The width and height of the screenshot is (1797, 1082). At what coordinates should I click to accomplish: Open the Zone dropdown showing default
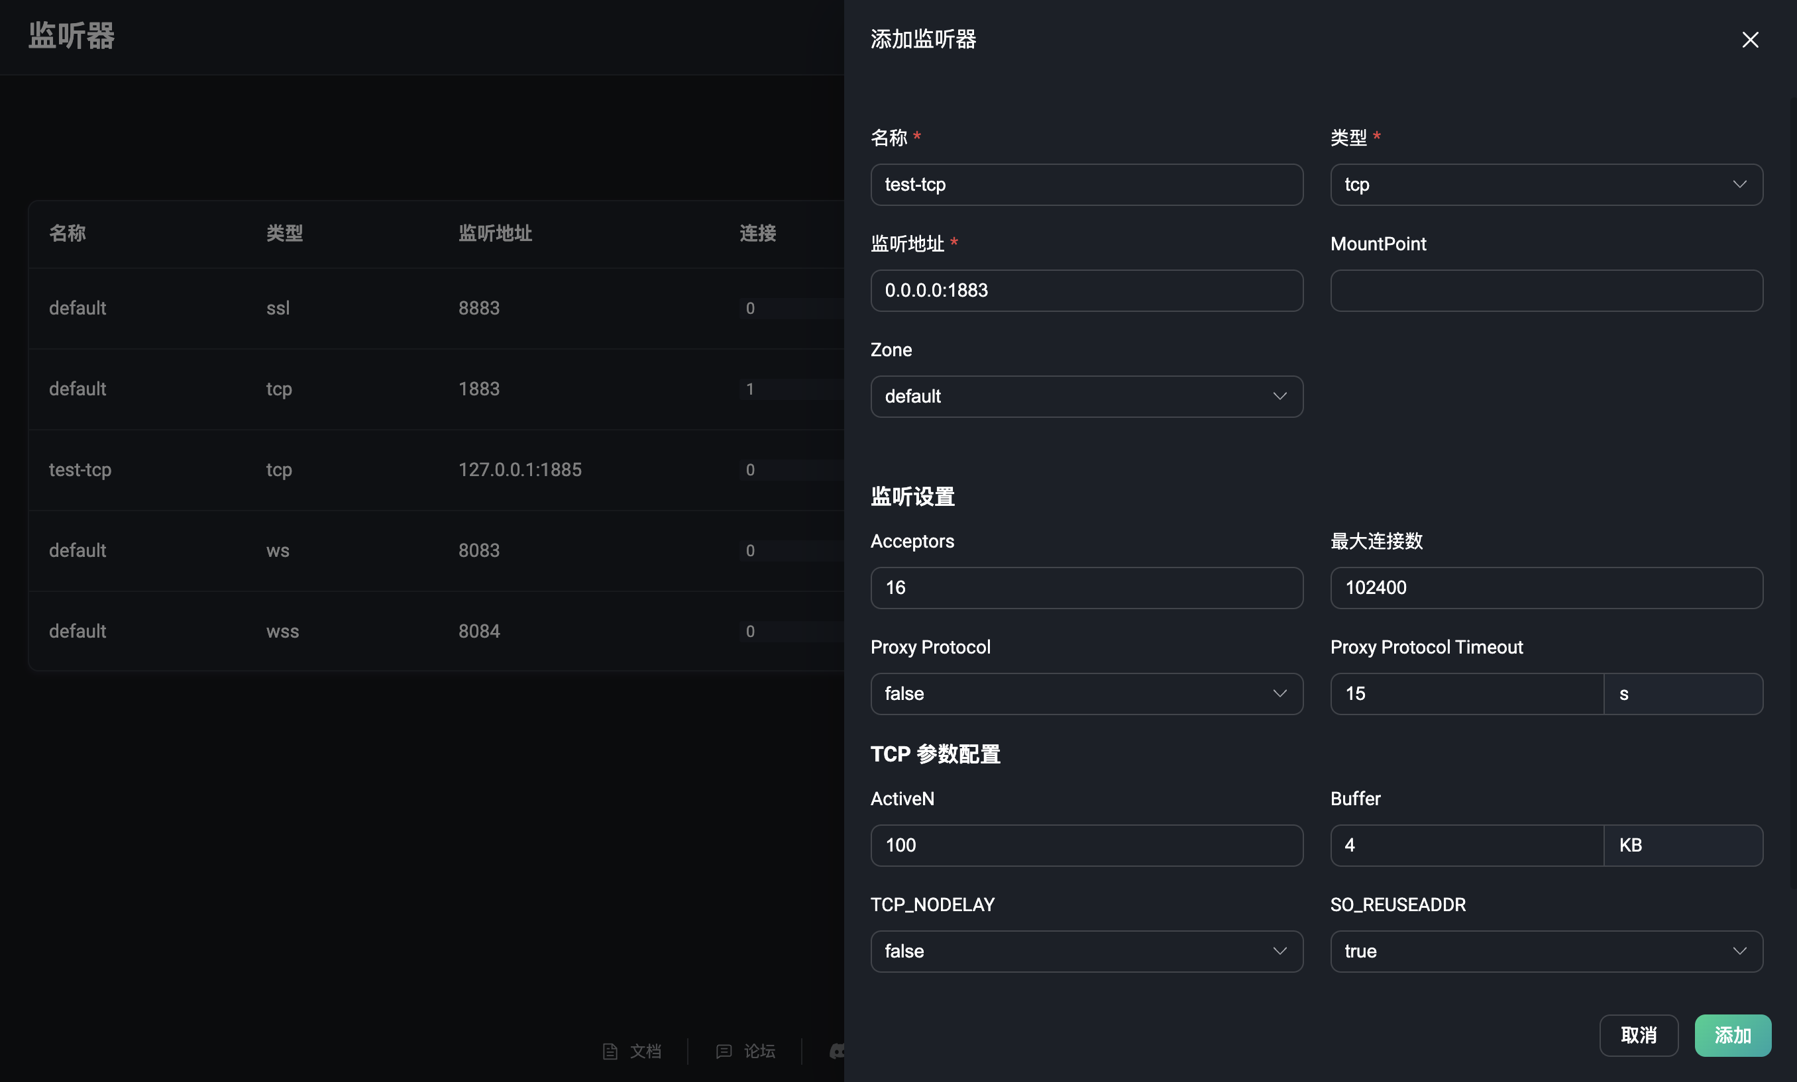pyautogui.click(x=1087, y=397)
